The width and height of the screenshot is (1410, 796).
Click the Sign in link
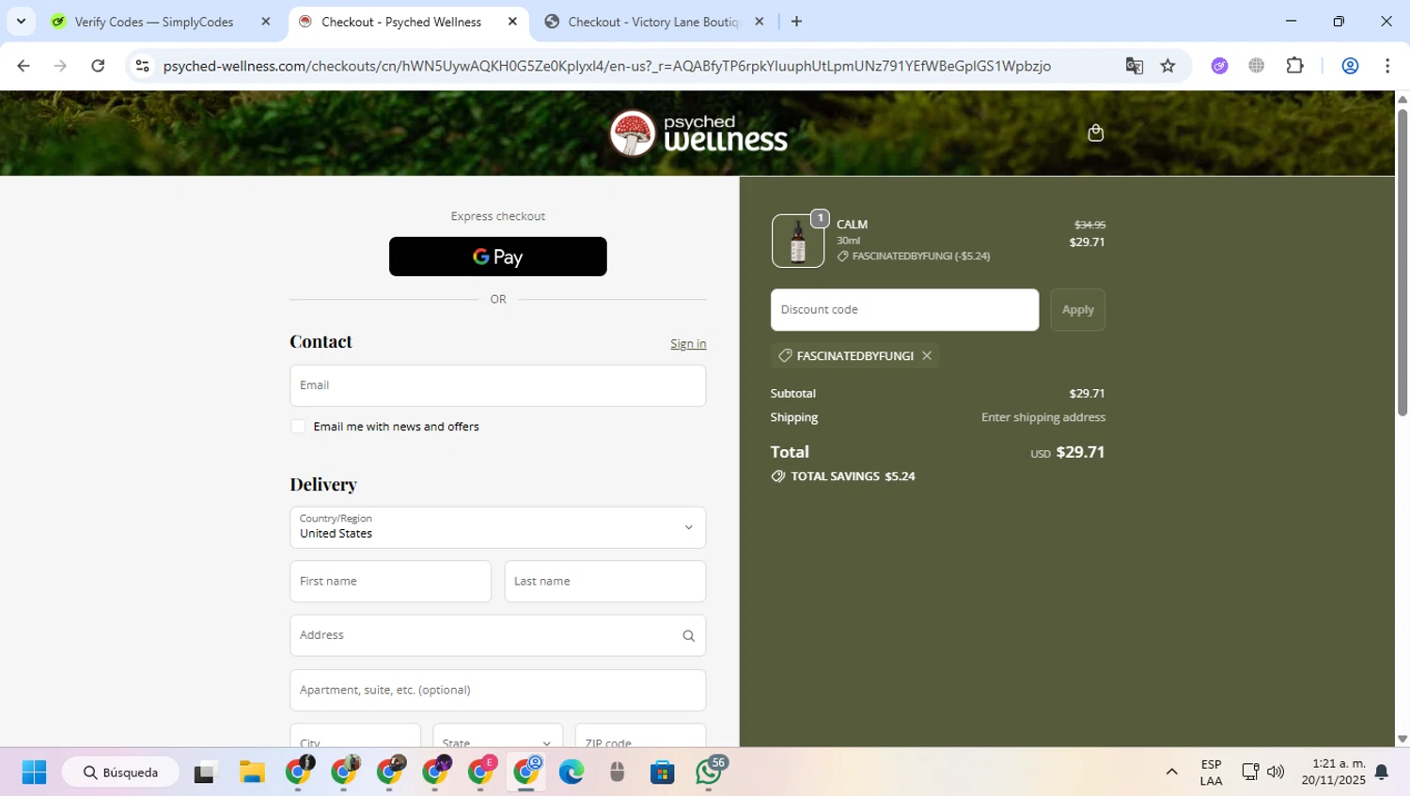coord(688,344)
